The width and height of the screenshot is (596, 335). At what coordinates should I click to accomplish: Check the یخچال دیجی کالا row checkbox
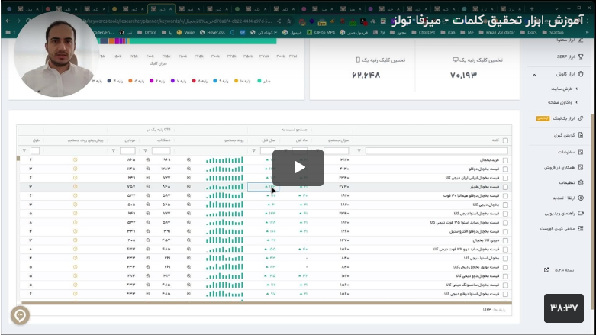click(505, 205)
